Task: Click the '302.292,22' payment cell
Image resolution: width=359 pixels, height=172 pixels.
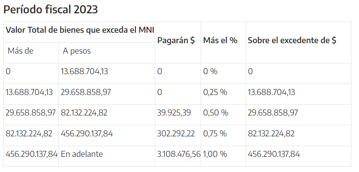Action: coord(176,134)
